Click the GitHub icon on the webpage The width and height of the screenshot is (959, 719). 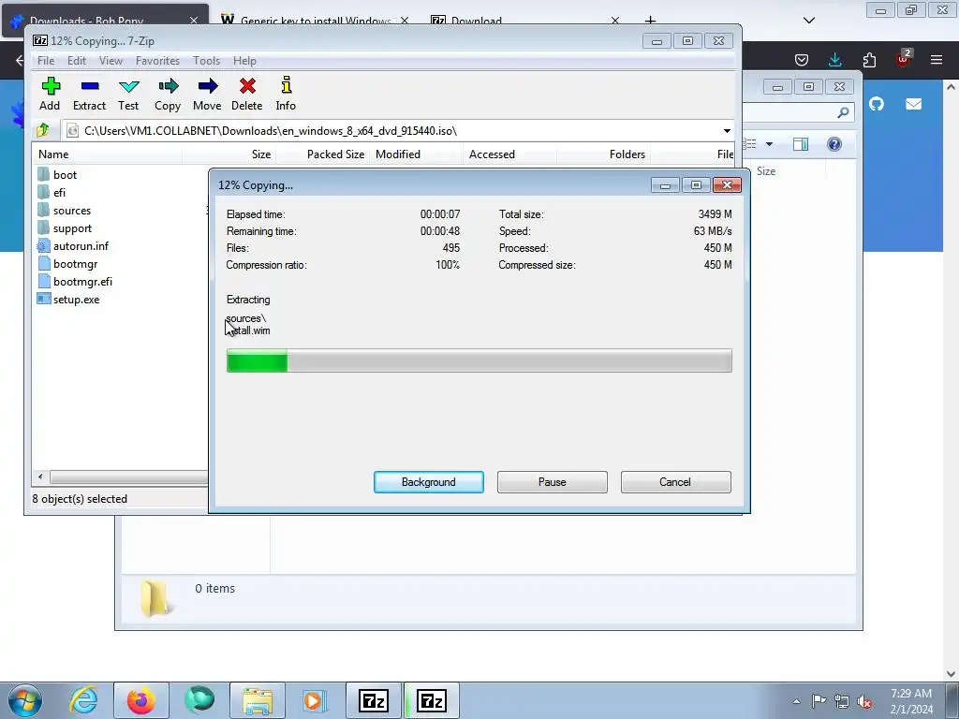(877, 104)
